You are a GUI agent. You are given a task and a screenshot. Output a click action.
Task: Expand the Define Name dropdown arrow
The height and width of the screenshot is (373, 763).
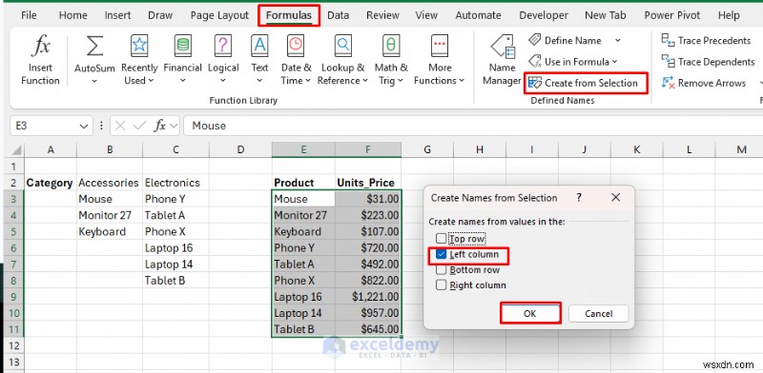(x=617, y=40)
